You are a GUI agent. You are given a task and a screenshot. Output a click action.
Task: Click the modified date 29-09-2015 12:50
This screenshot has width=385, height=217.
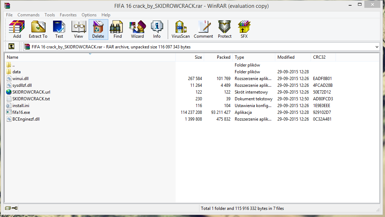click(293, 99)
